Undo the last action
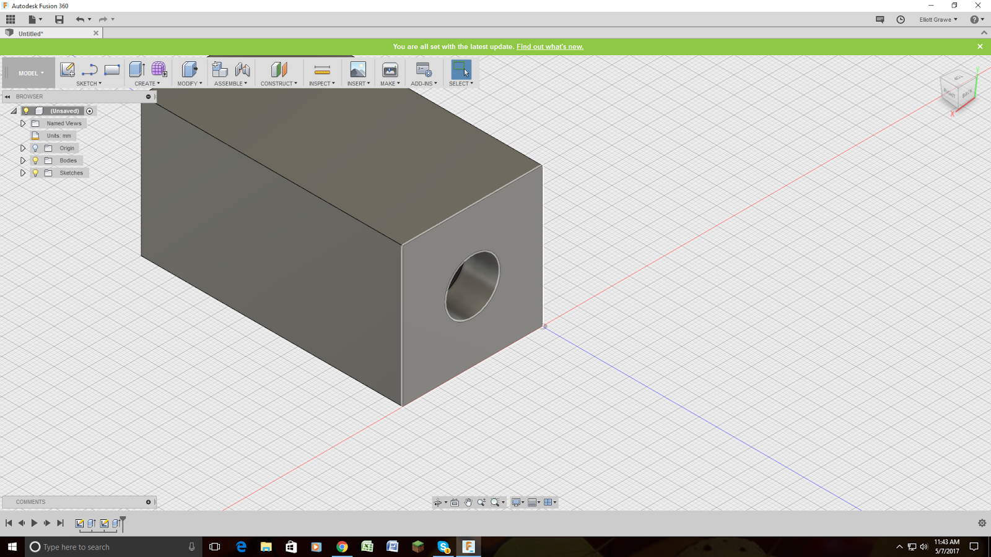991x557 pixels. point(80,19)
